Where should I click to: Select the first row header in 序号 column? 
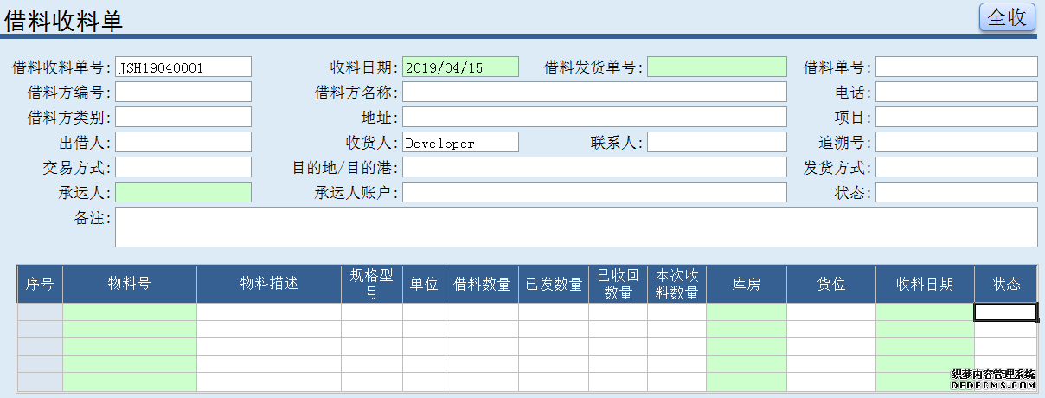(x=40, y=312)
